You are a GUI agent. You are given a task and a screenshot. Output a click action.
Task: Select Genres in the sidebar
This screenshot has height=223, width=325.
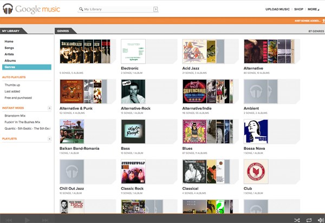[x=27, y=67]
